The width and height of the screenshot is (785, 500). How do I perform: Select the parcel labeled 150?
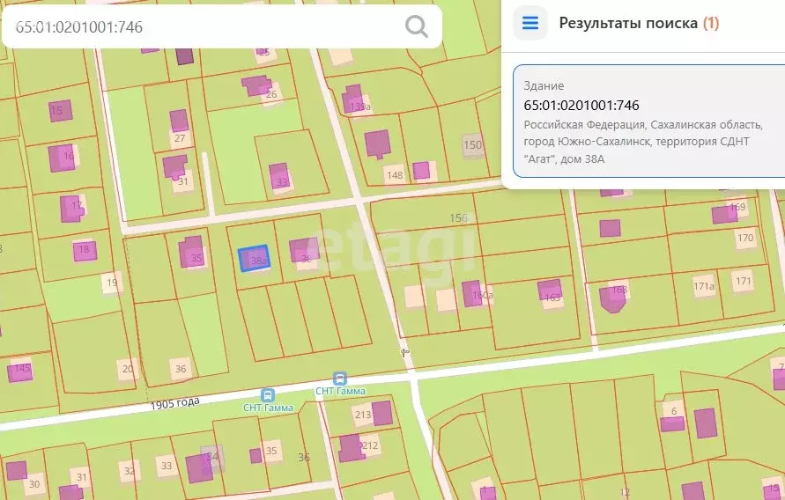point(473,145)
